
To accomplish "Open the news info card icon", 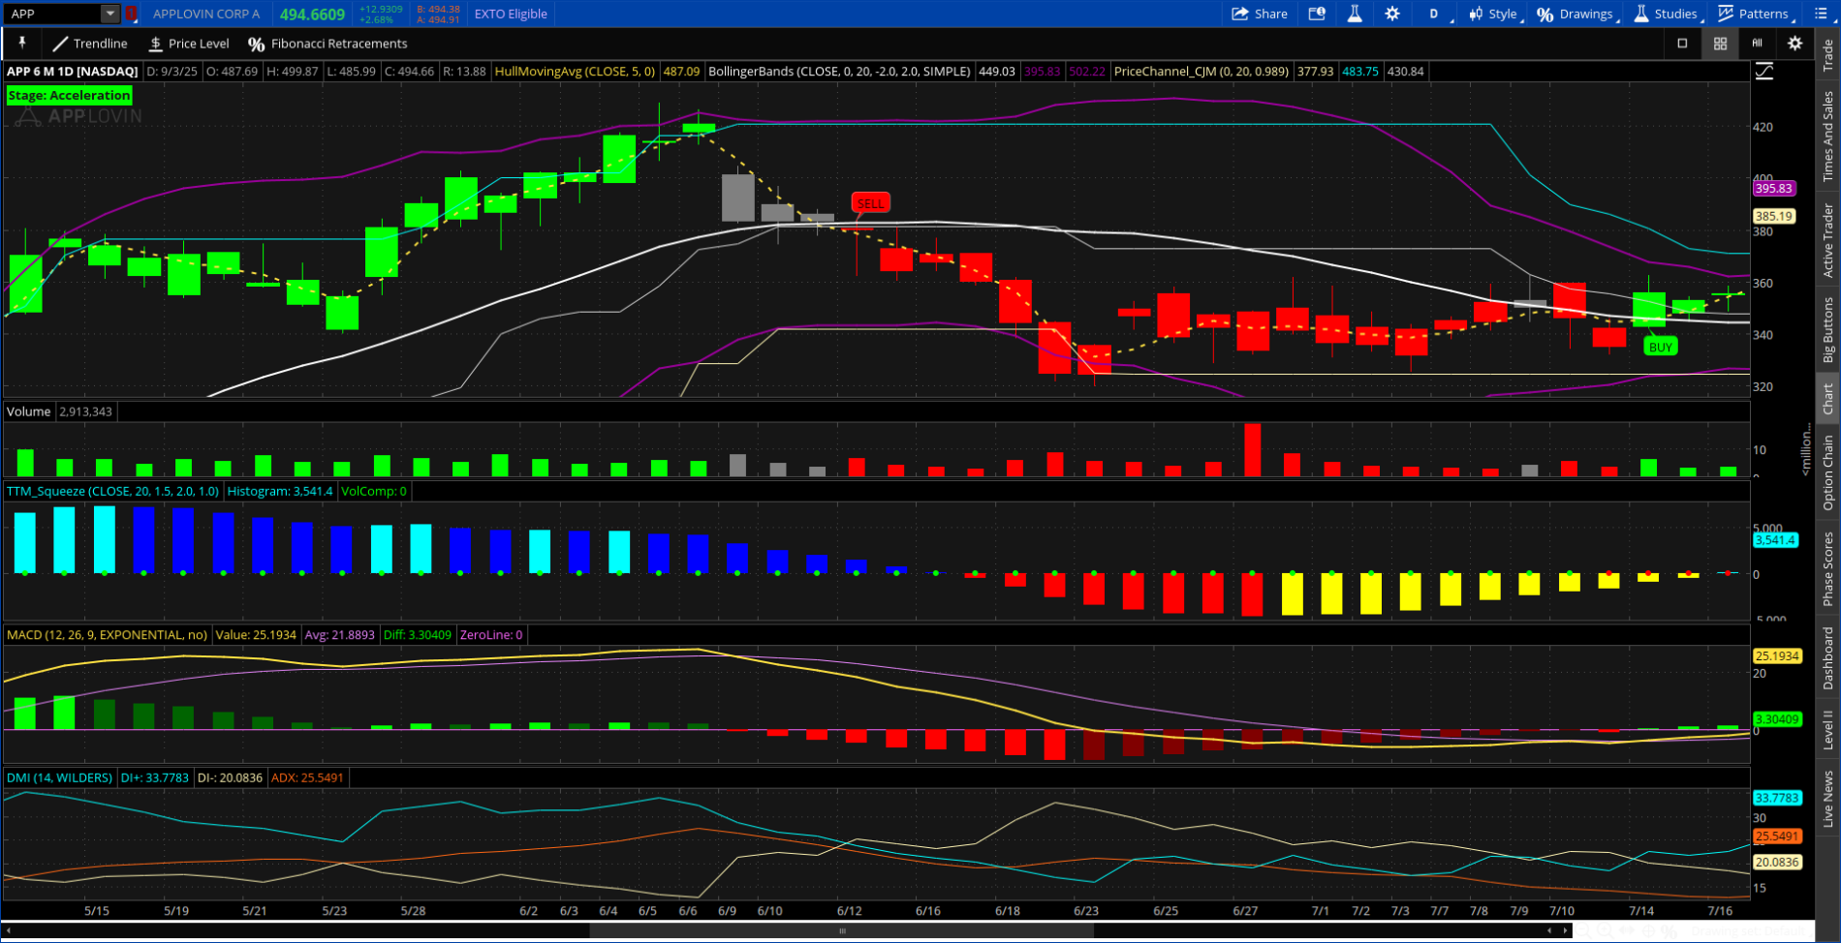I will coord(1317,14).
